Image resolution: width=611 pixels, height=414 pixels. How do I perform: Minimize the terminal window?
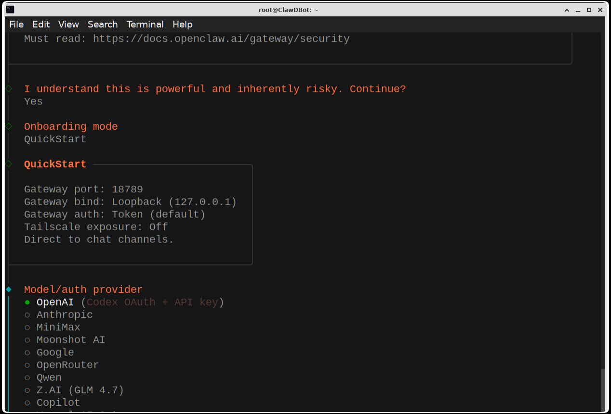(578, 10)
